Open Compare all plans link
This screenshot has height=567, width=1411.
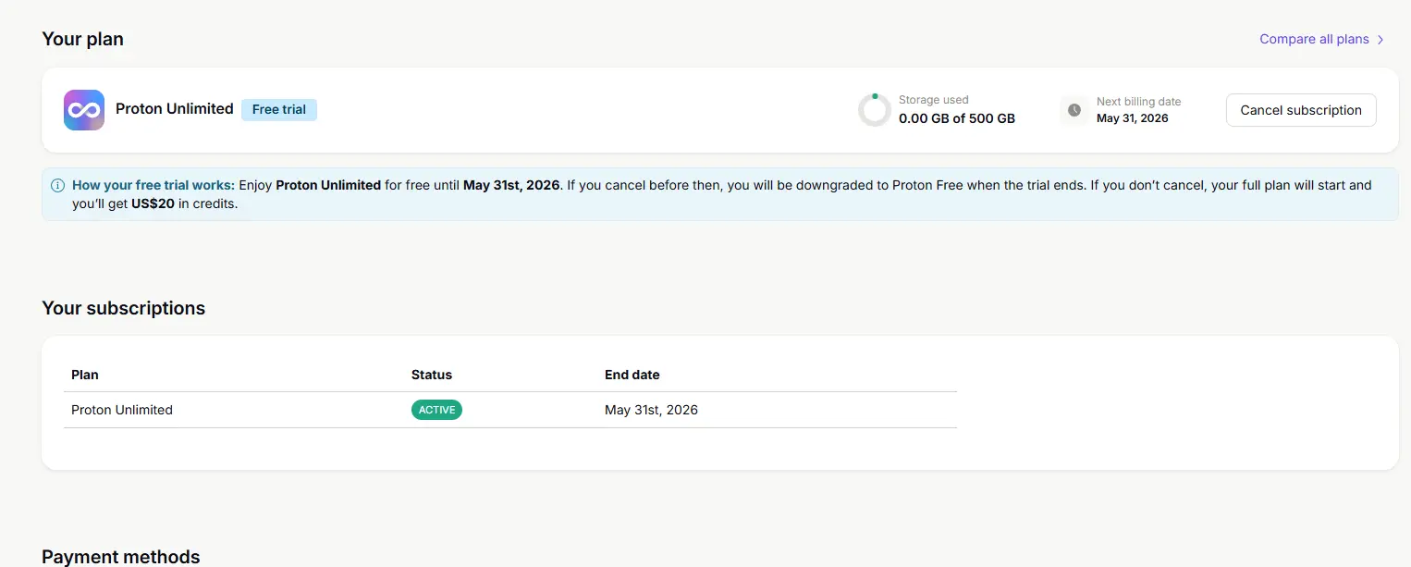point(1314,39)
